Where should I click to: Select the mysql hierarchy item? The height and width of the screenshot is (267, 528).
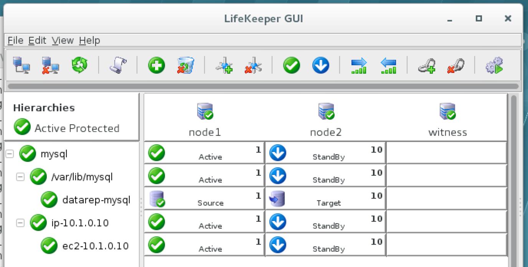54,154
